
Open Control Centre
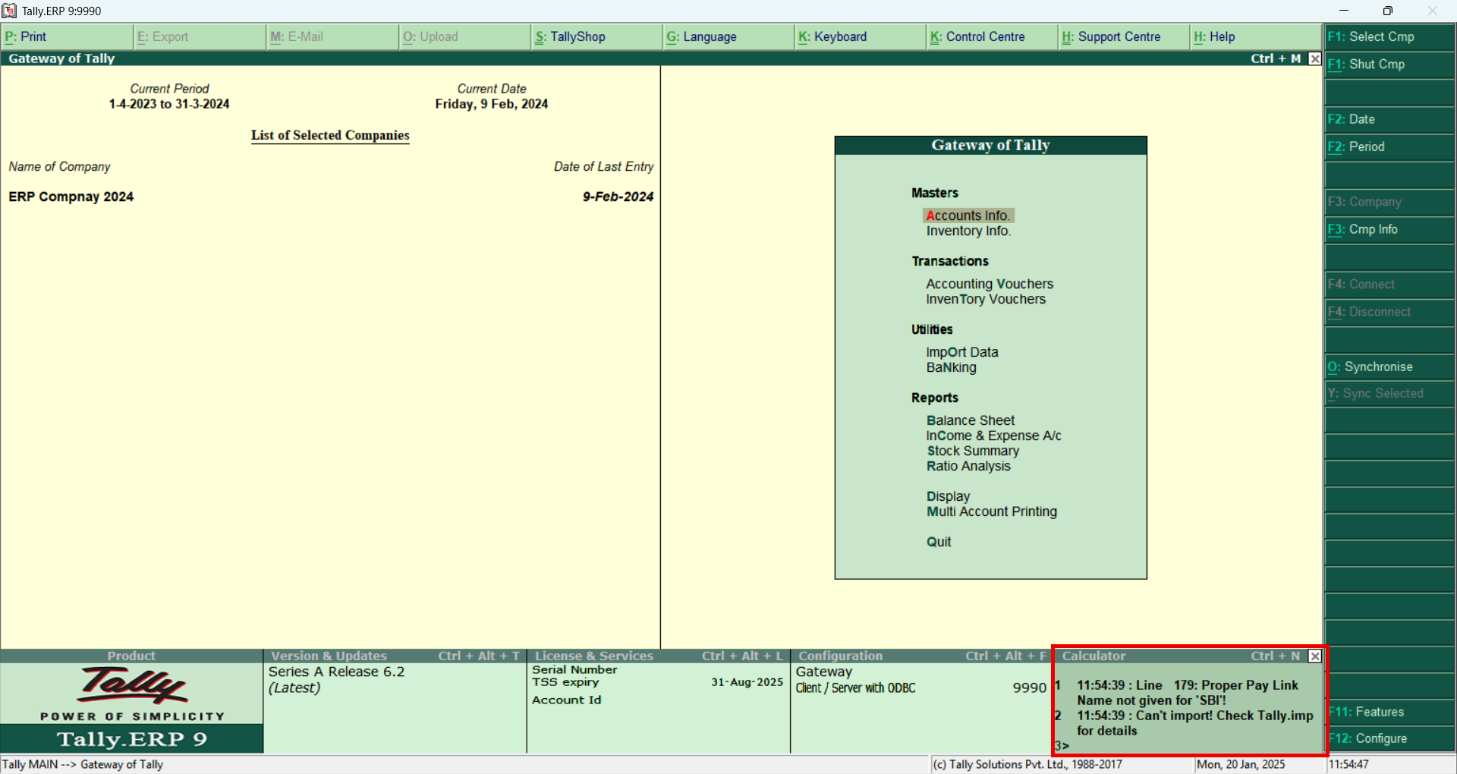(x=993, y=36)
